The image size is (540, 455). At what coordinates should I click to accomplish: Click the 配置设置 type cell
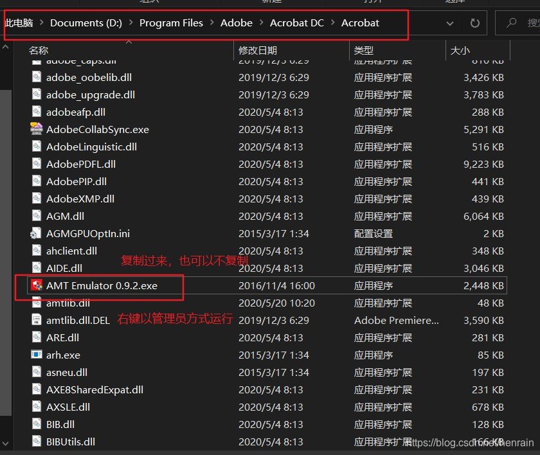373,233
